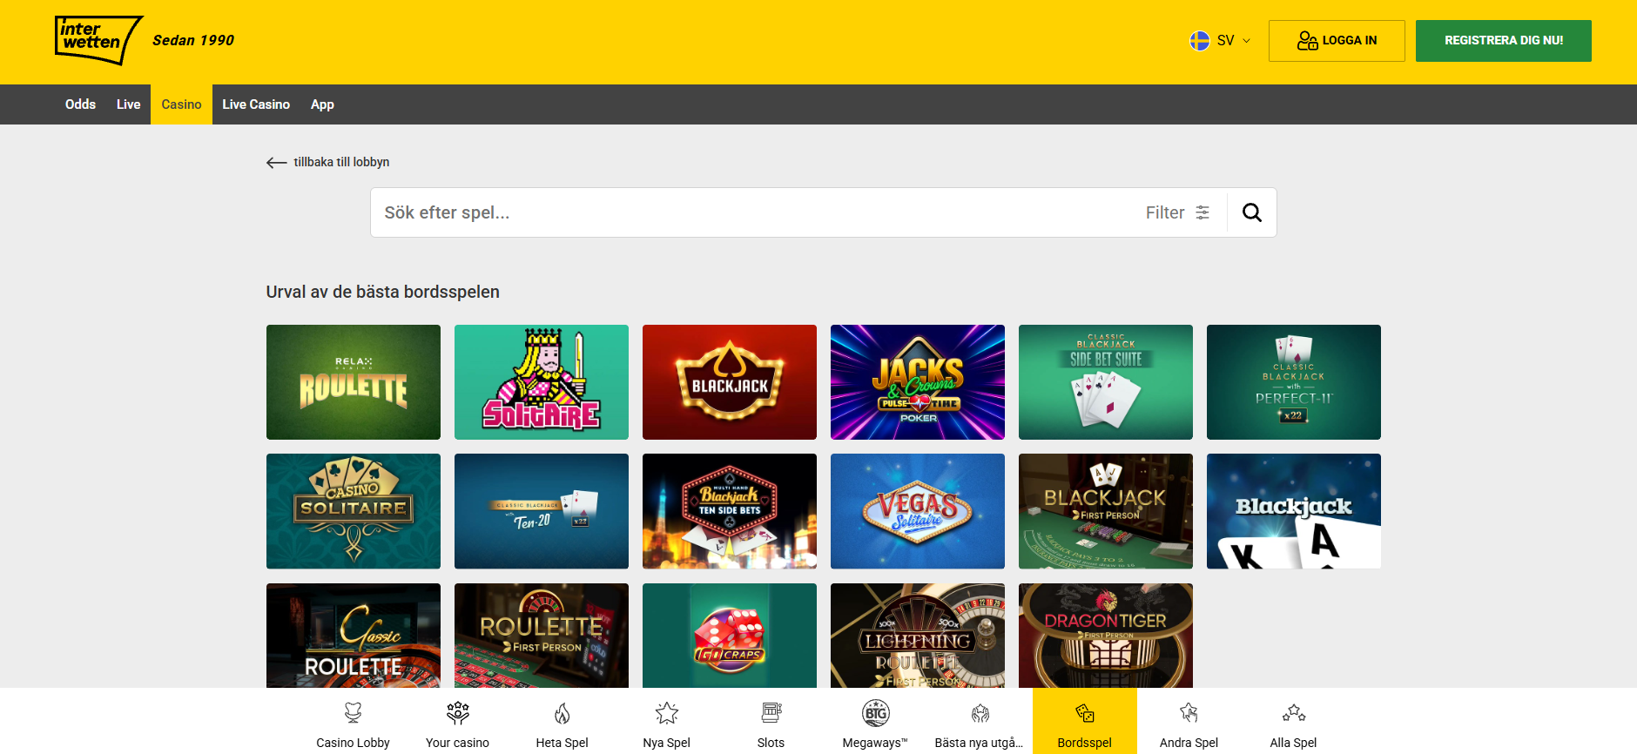Viewport: 1637px width, 754px height.
Task: Click the back arrow icon
Action: click(x=276, y=163)
